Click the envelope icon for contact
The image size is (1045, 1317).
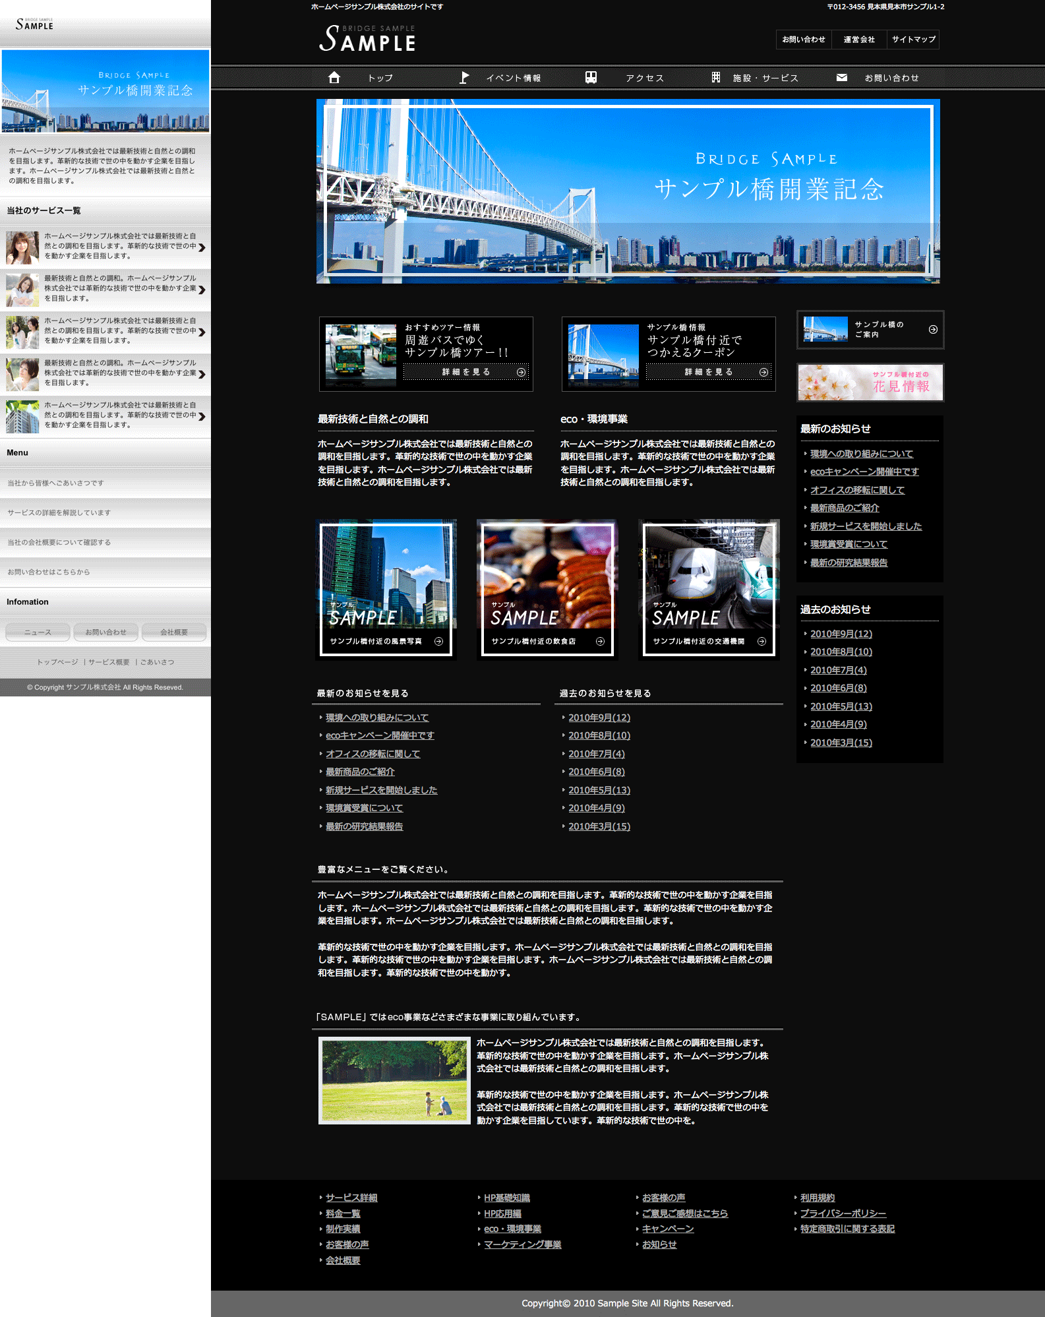pos(842,78)
